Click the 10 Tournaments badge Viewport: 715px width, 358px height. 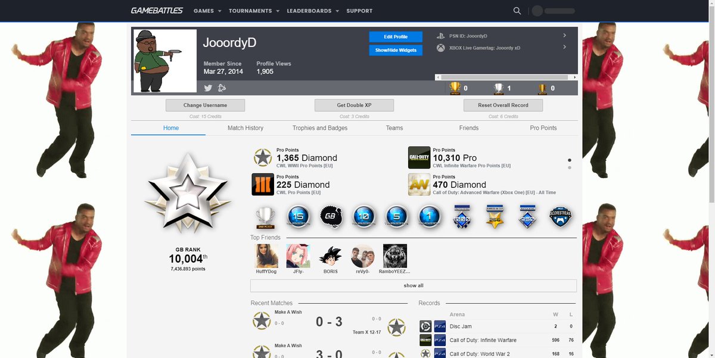[363, 217]
